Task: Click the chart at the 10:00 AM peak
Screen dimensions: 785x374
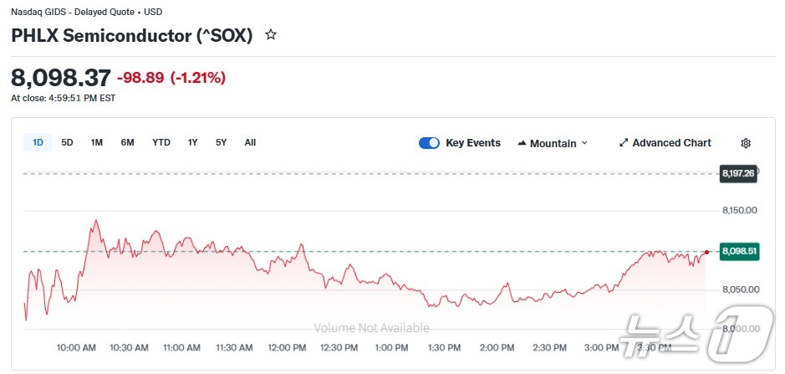Action: [94, 221]
